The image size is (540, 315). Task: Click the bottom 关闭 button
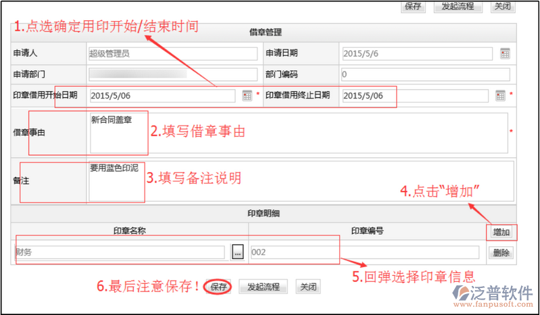[308, 287]
